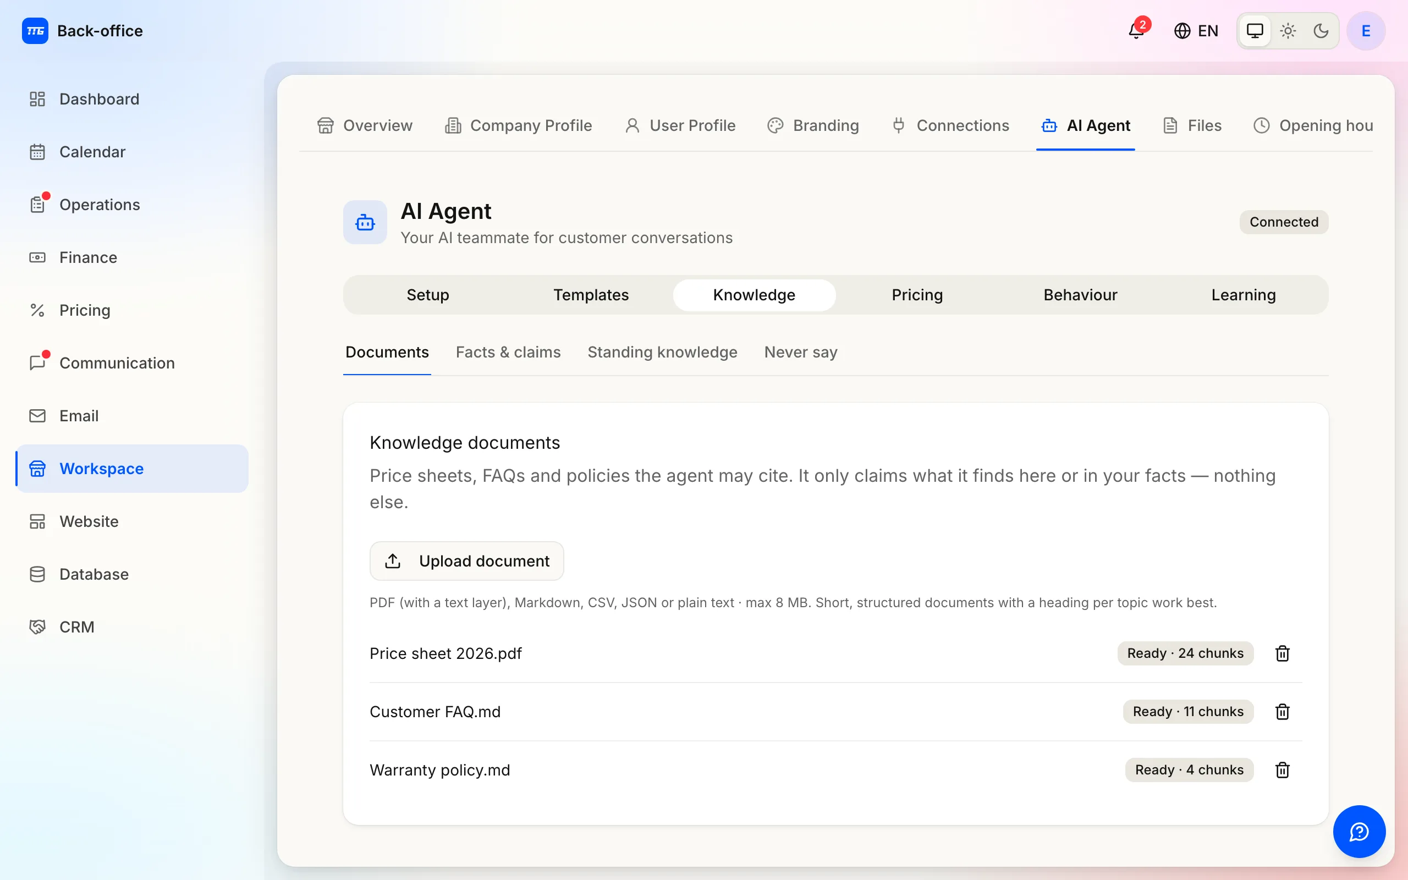Click the 'Ready · 24 chunks' badge
The width and height of the screenshot is (1408, 880).
(x=1185, y=653)
